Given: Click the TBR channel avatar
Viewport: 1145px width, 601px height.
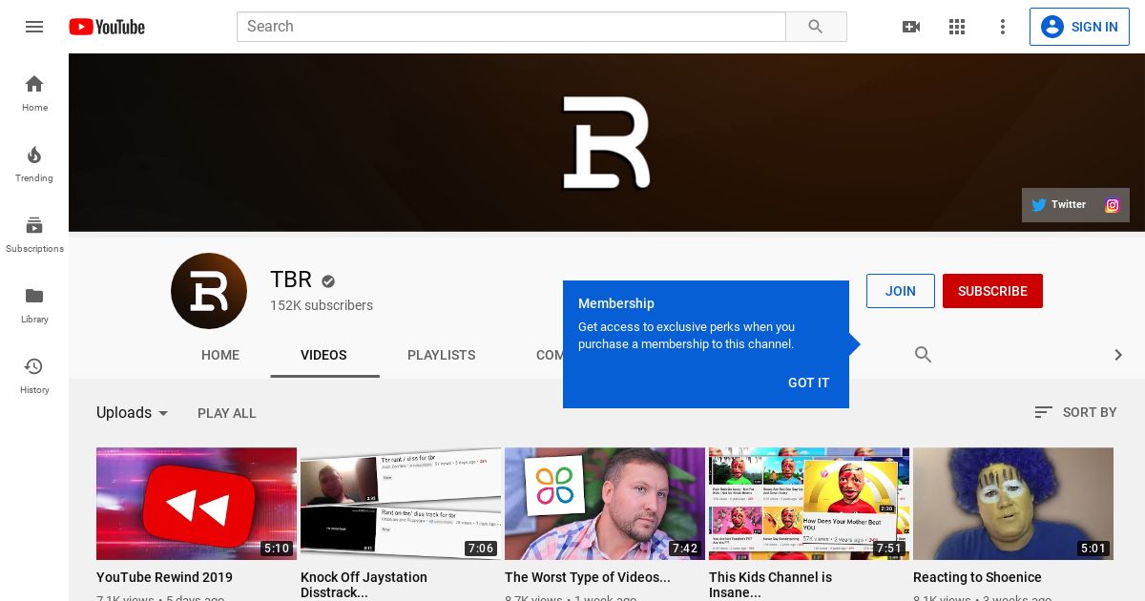Looking at the screenshot, I should (209, 291).
